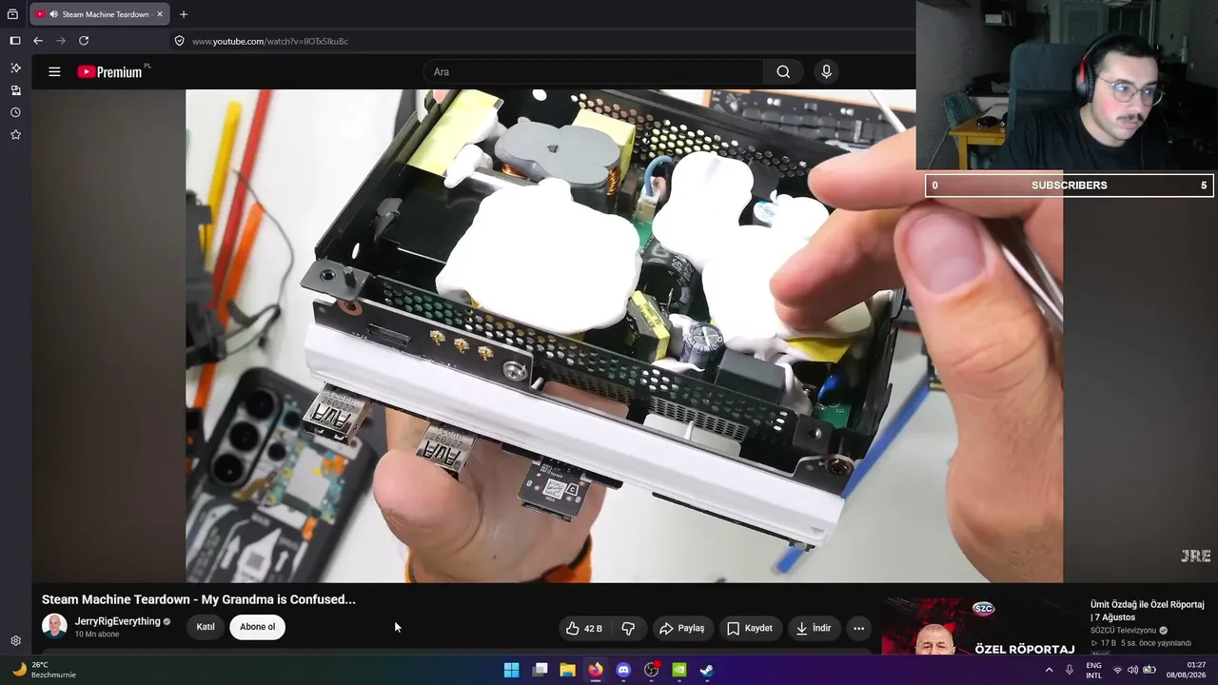Start voice search with the microphone
Image resolution: width=1218 pixels, height=685 pixels.
coord(826,71)
